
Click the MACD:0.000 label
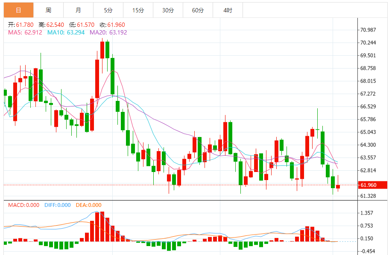click(23, 205)
